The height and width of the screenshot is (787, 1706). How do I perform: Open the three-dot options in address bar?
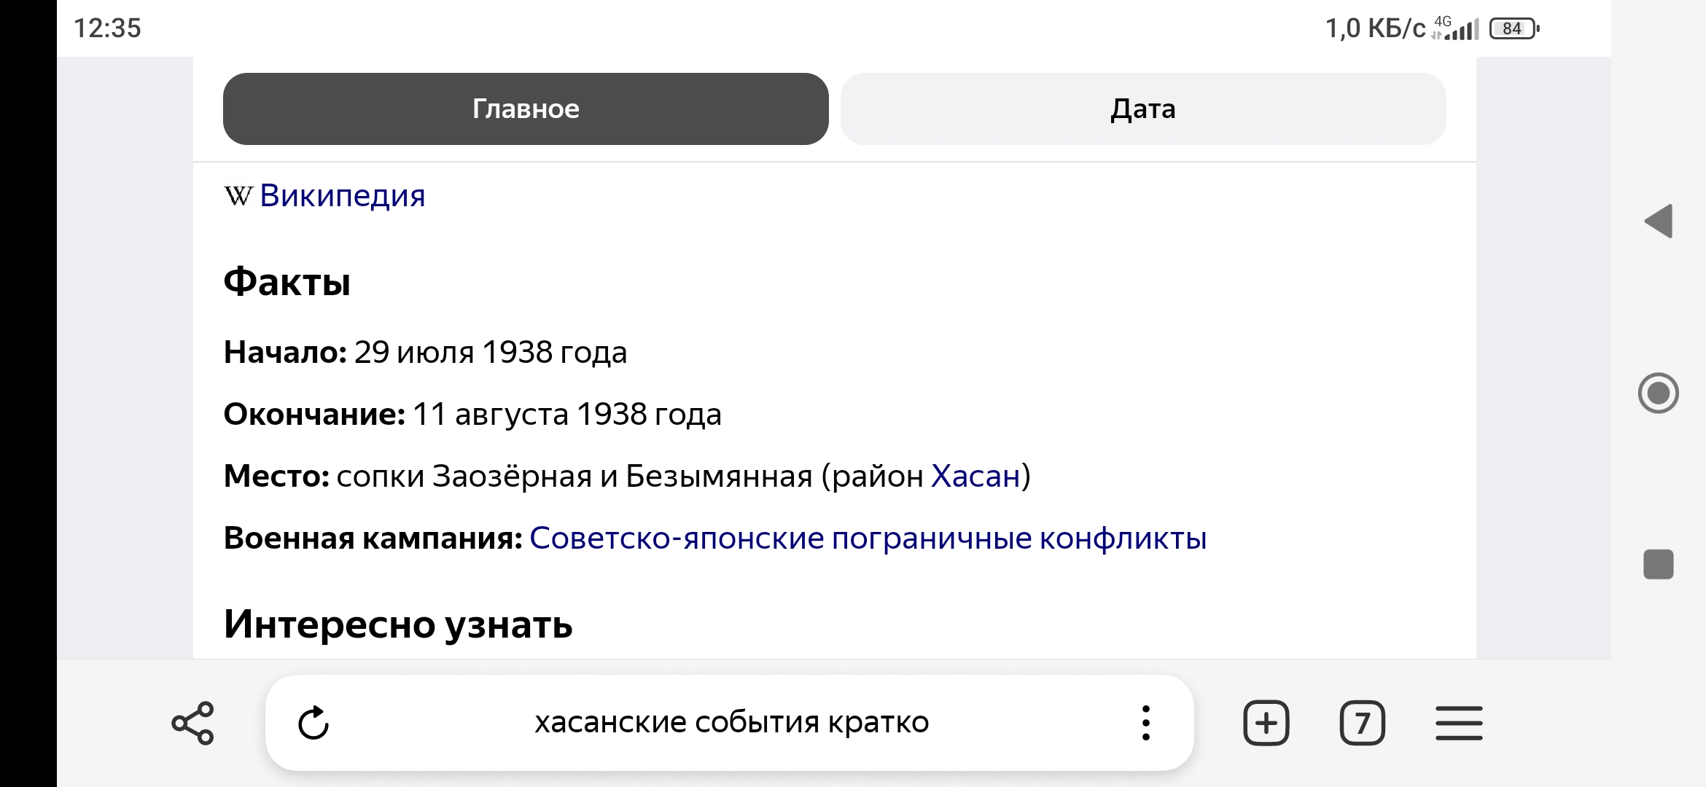(1146, 723)
